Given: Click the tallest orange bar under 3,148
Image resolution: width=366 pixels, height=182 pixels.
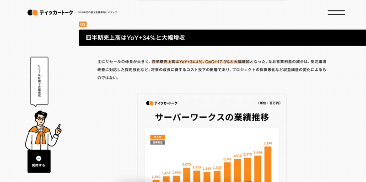Looking at the screenshot, I should tap(268, 164).
